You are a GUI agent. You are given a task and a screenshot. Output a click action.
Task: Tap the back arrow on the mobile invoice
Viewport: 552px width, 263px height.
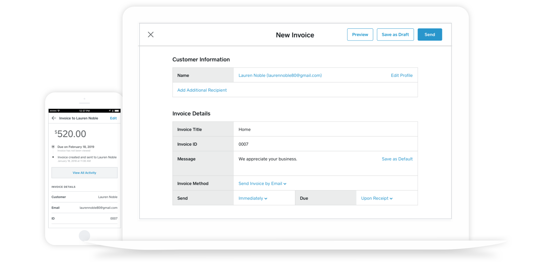point(54,118)
